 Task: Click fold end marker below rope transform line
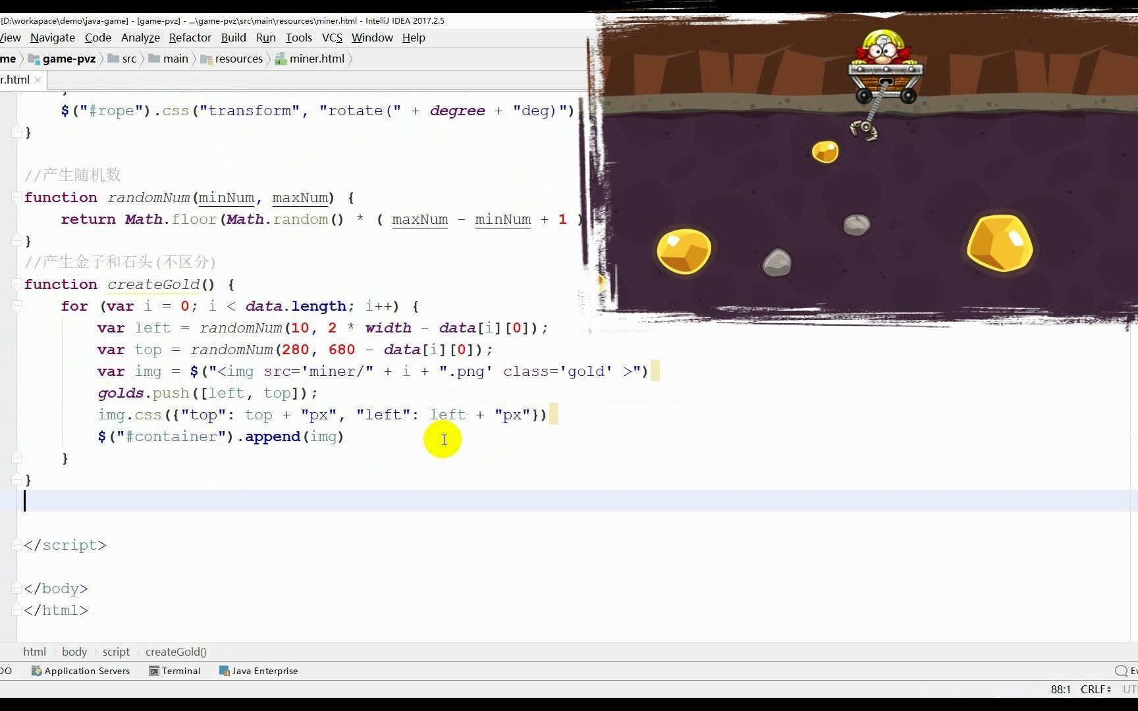[x=17, y=132]
